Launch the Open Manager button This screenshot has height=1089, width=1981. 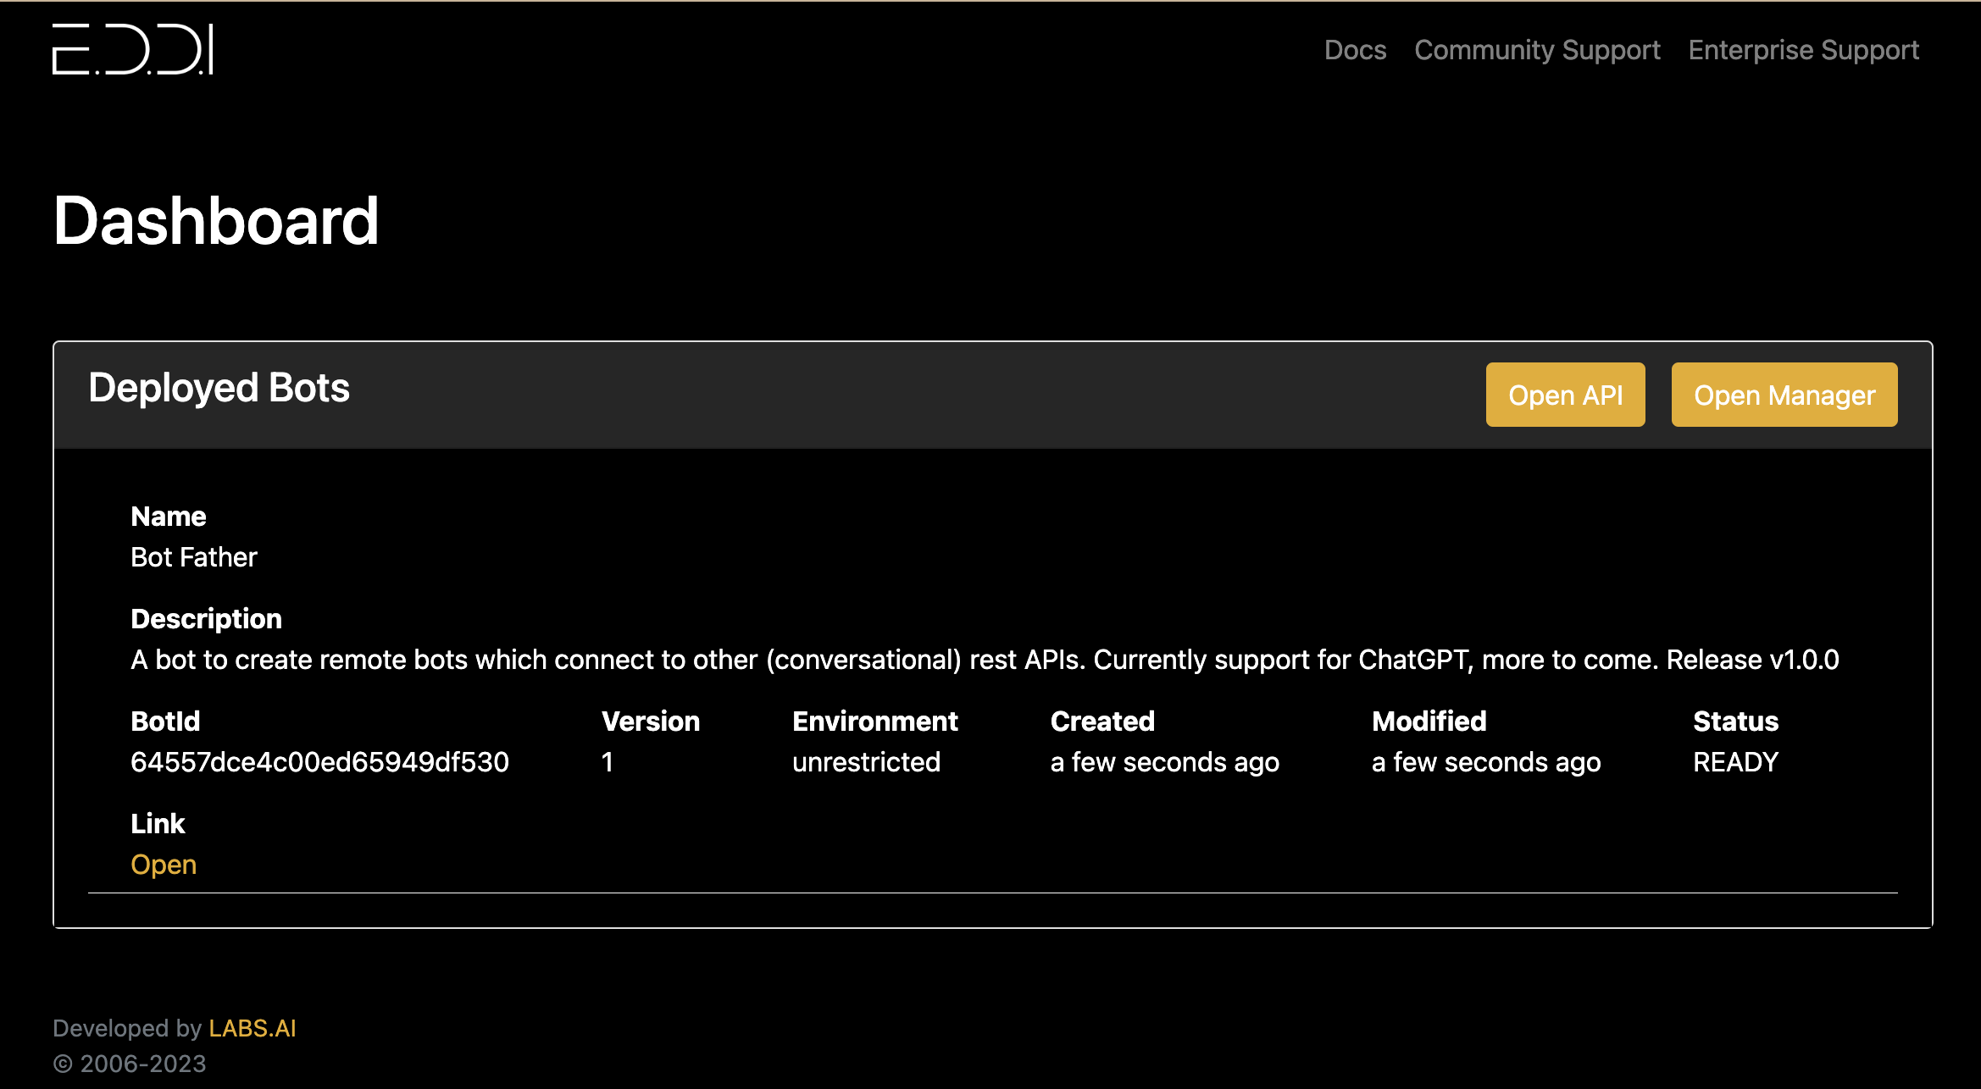pos(1784,395)
